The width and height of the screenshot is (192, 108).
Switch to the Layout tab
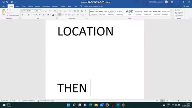tap(37, 6)
